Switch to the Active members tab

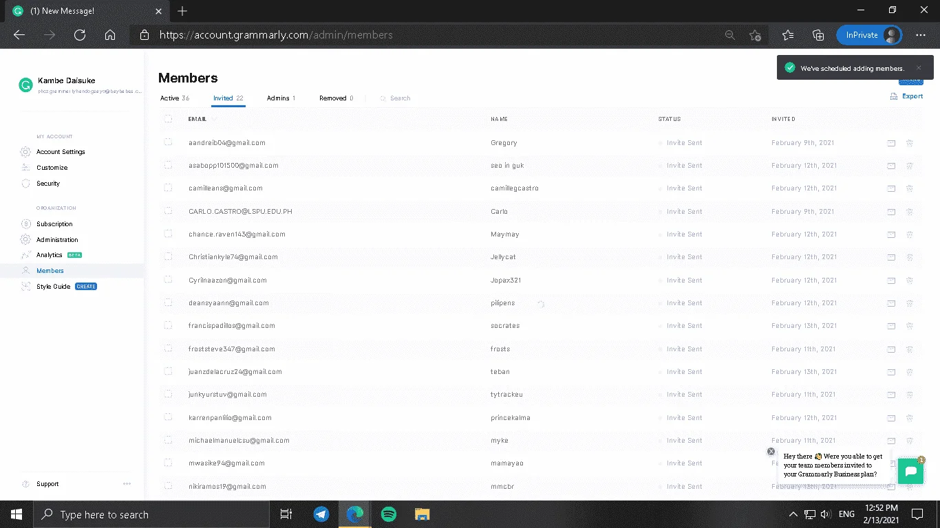click(175, 98)
